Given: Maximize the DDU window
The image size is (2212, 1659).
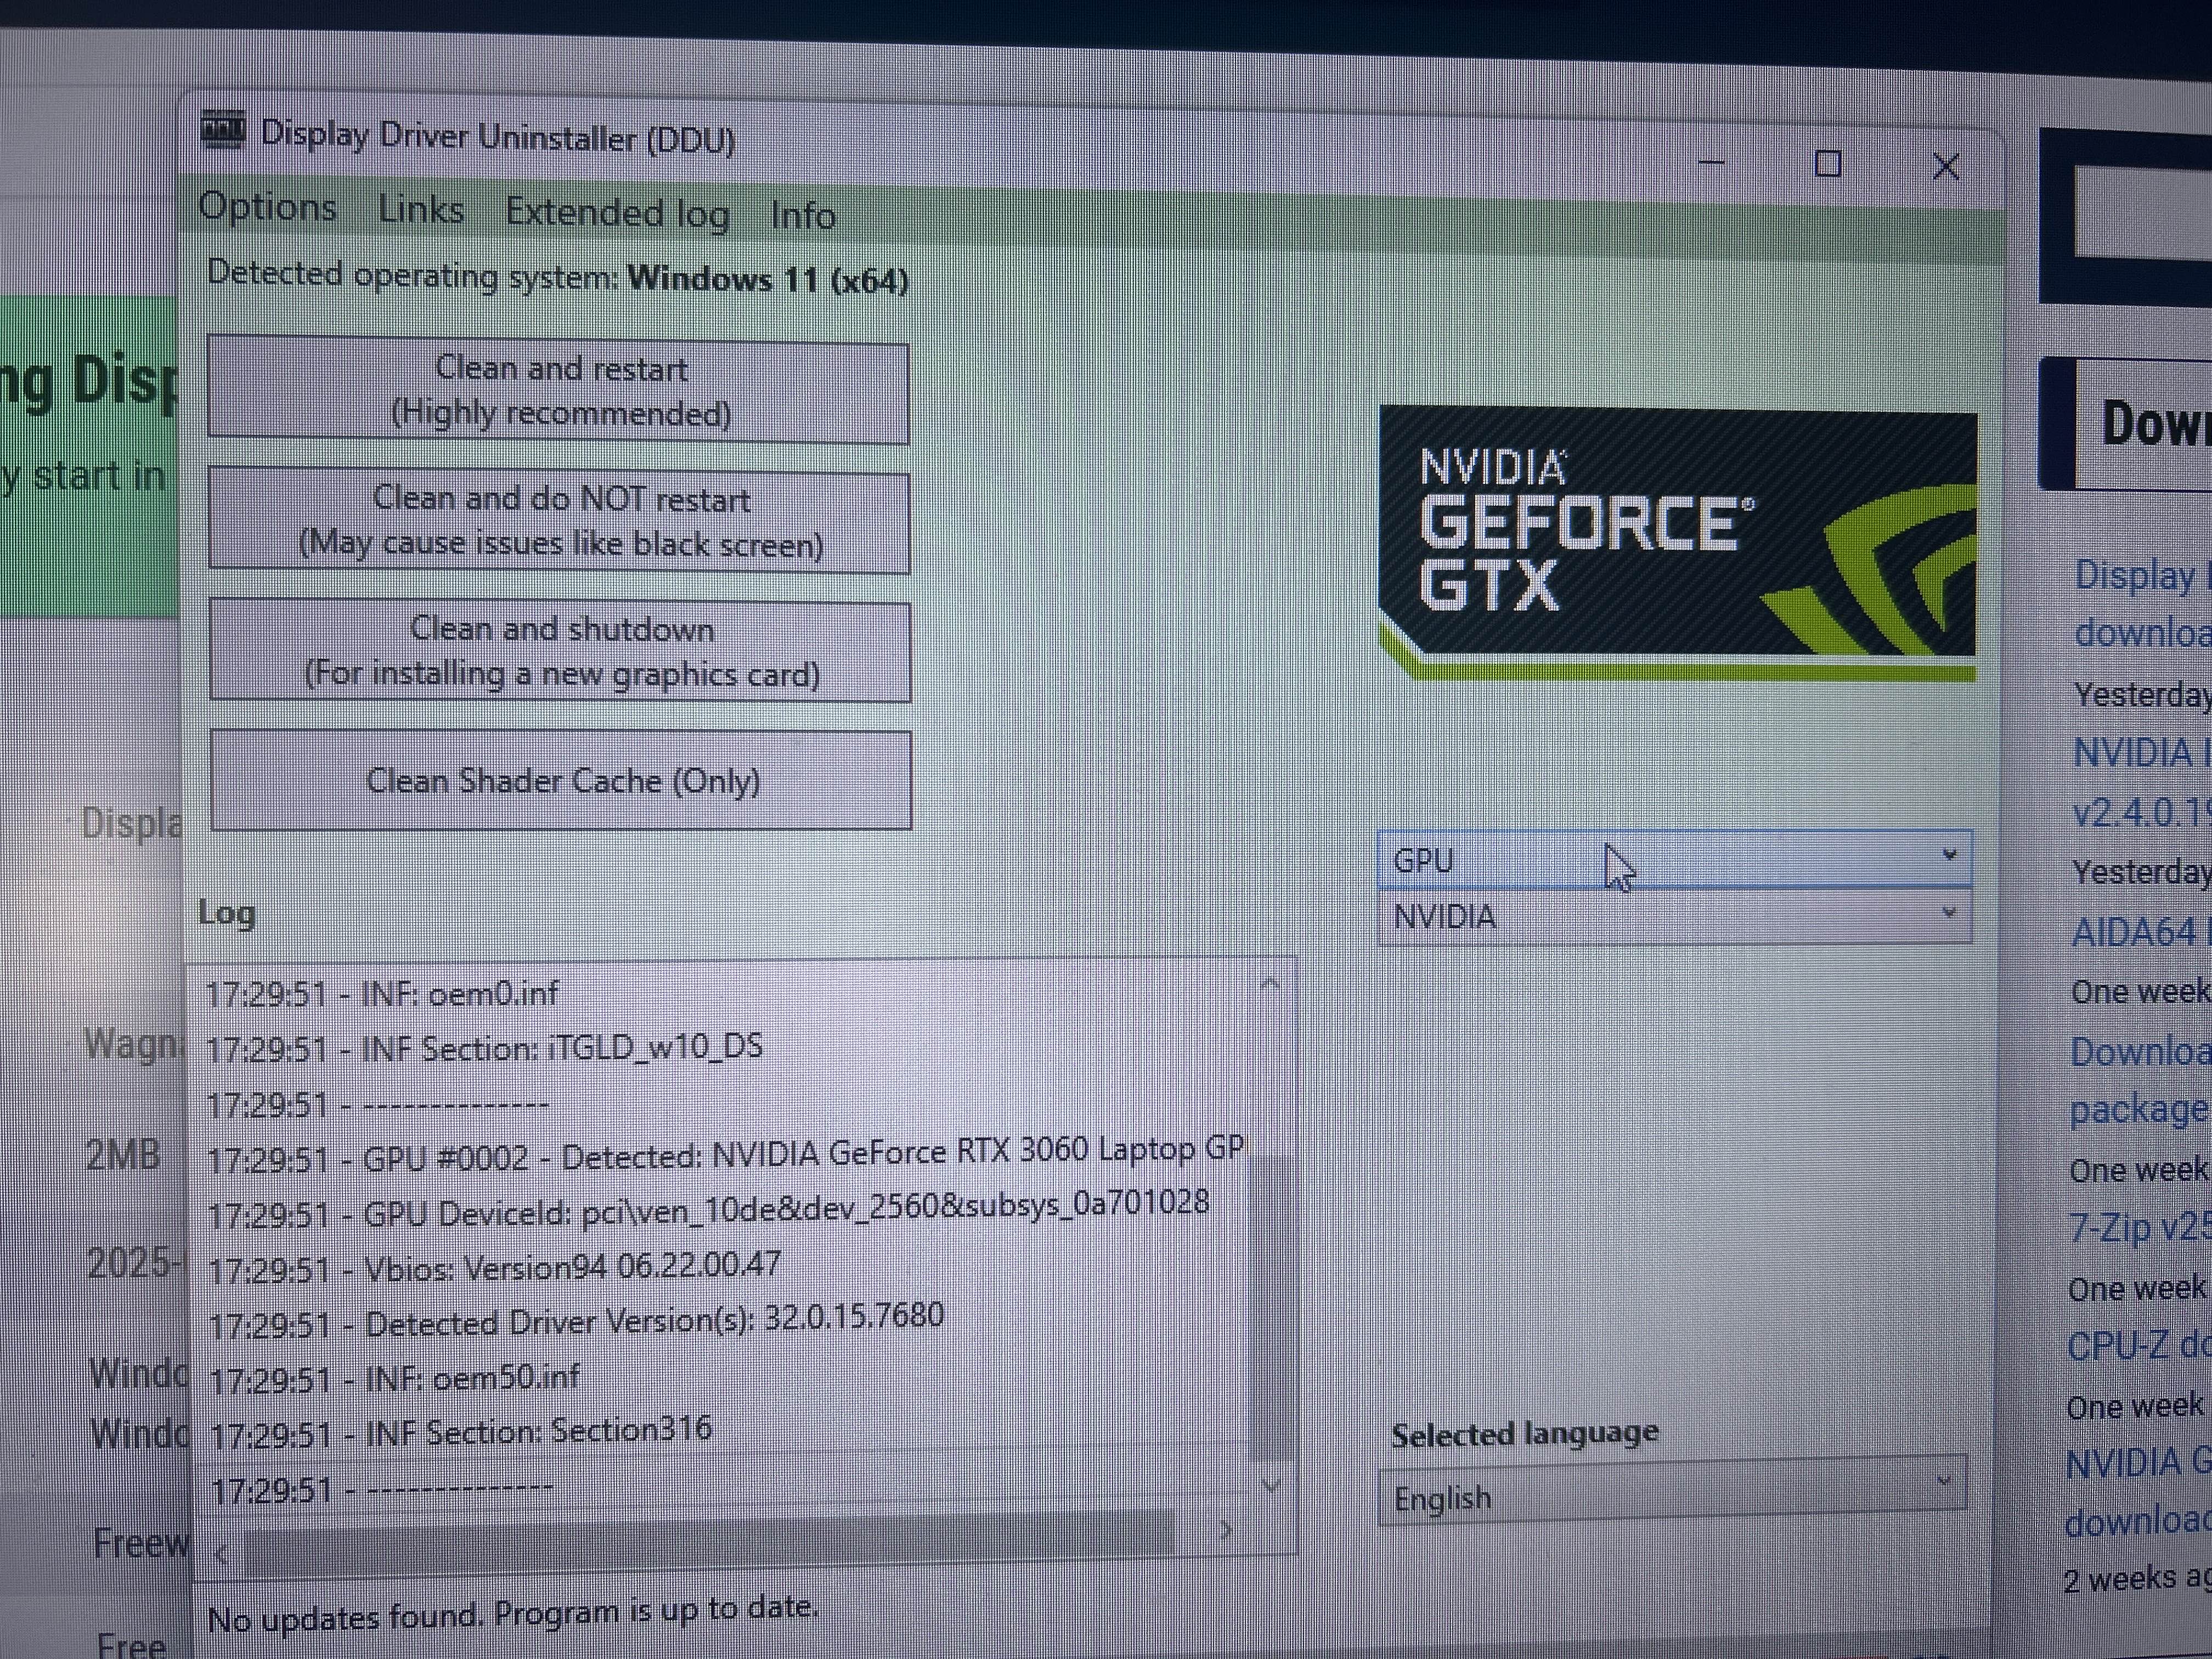Looking at the screenshot, I should (x=1827, y=164).
